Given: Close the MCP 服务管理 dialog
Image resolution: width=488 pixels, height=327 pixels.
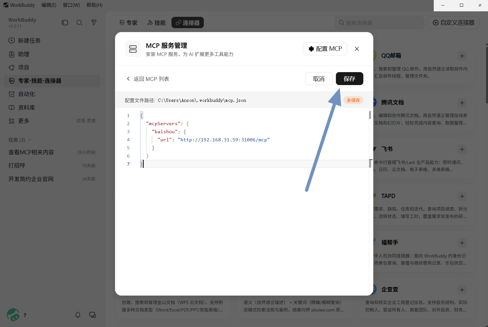Looking at the screenshot, I should (x=357, y=49).
